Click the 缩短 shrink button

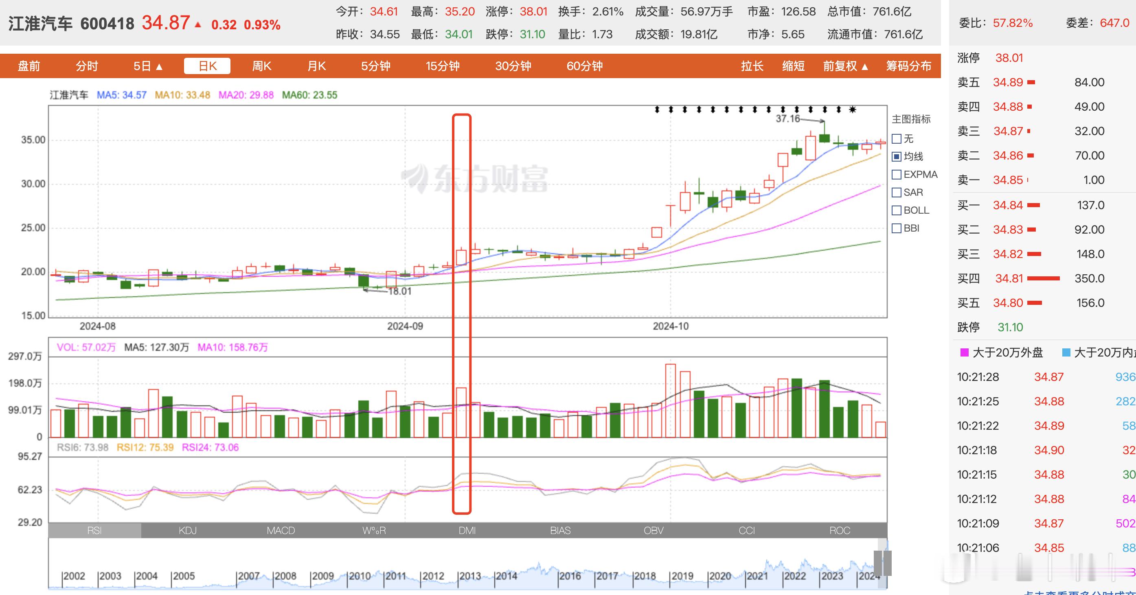click(x=793, y=66)
